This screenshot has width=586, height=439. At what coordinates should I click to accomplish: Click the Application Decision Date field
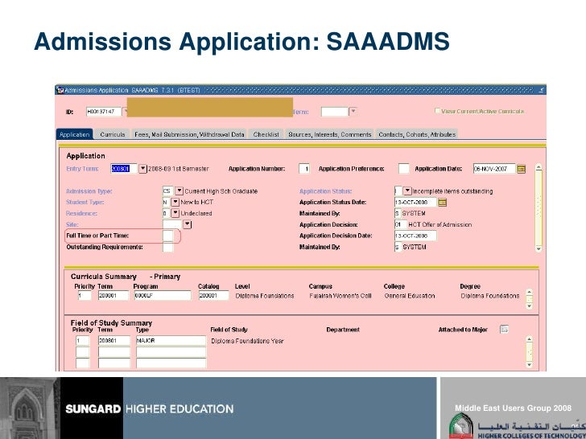tap(415, 236)
